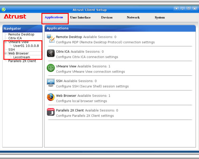Open the Remote Desktop application icon
This screenshot has height=159, width=199.
[51, 39]
